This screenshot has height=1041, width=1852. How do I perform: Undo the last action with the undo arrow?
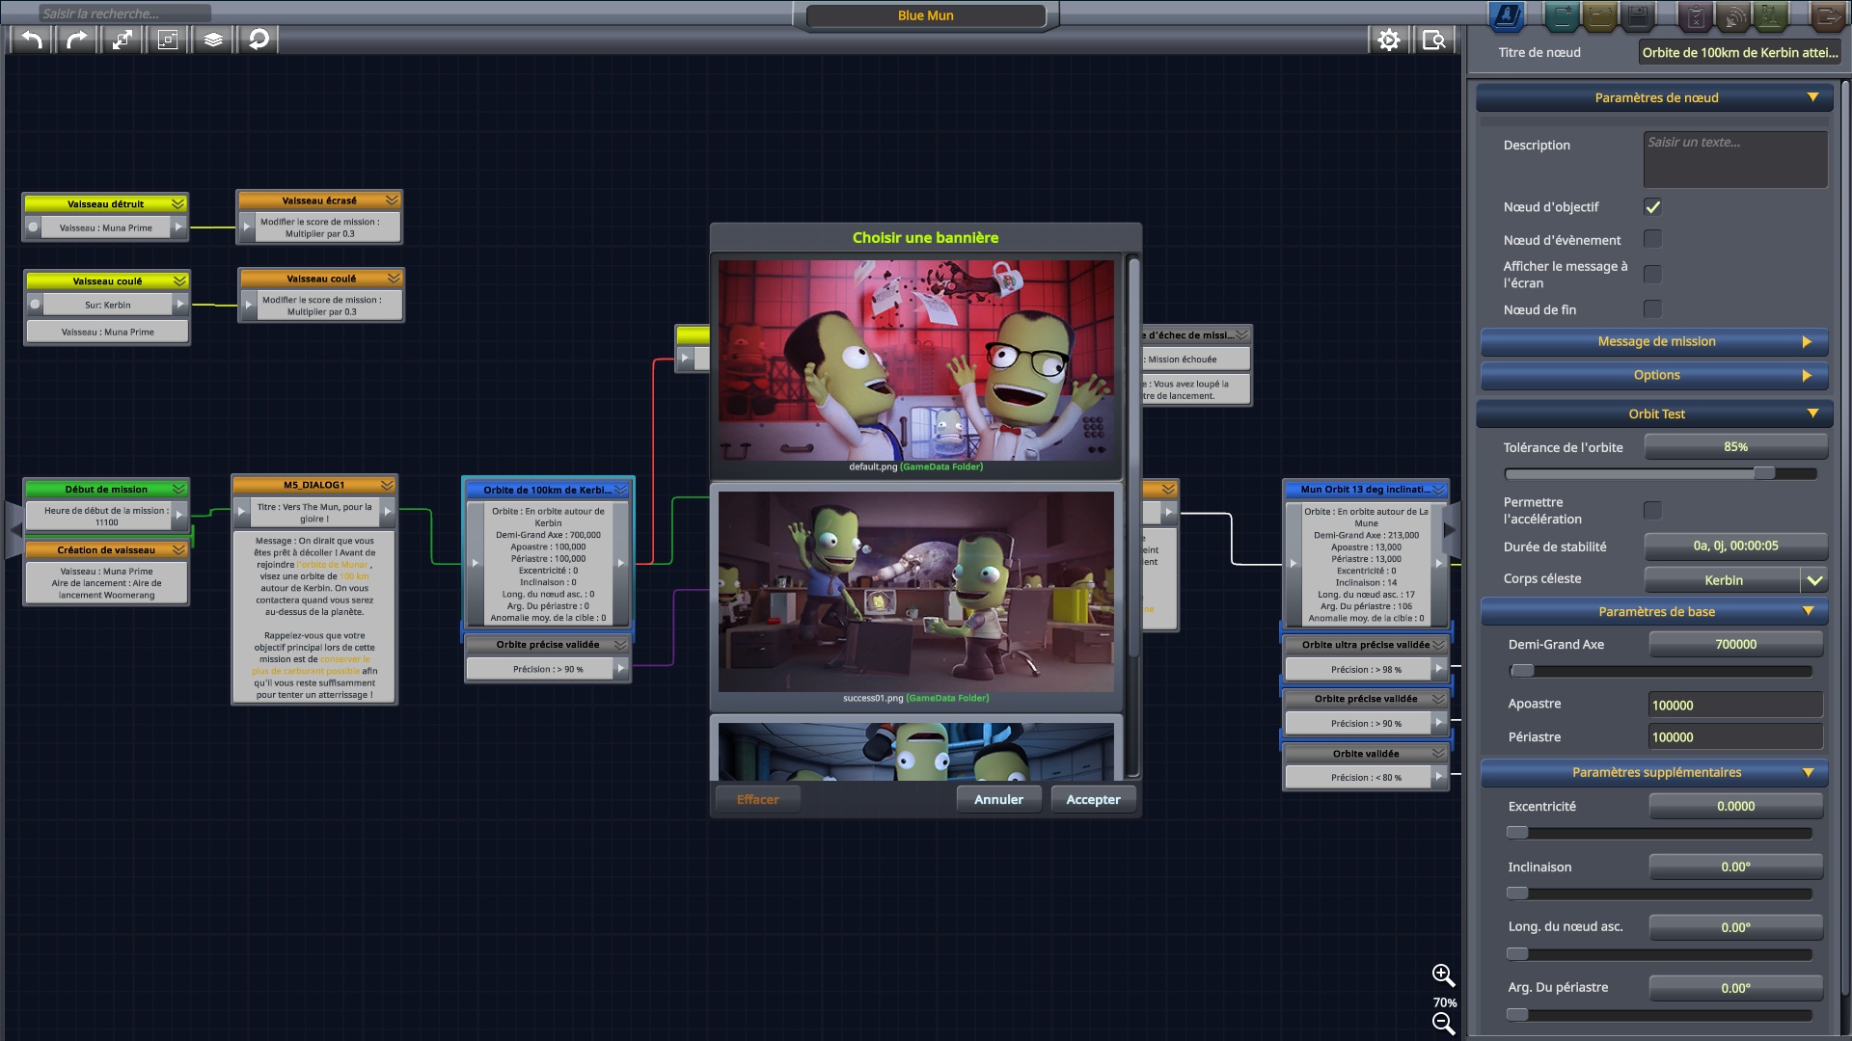[32, 40]
